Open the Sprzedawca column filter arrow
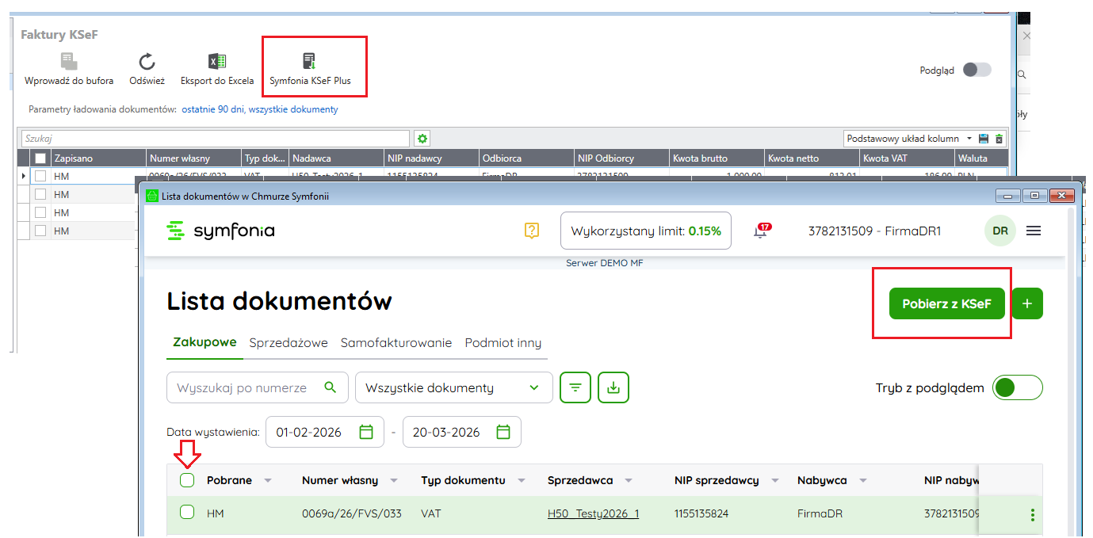This screenshot has width=1093, height=538. (629, 481)
